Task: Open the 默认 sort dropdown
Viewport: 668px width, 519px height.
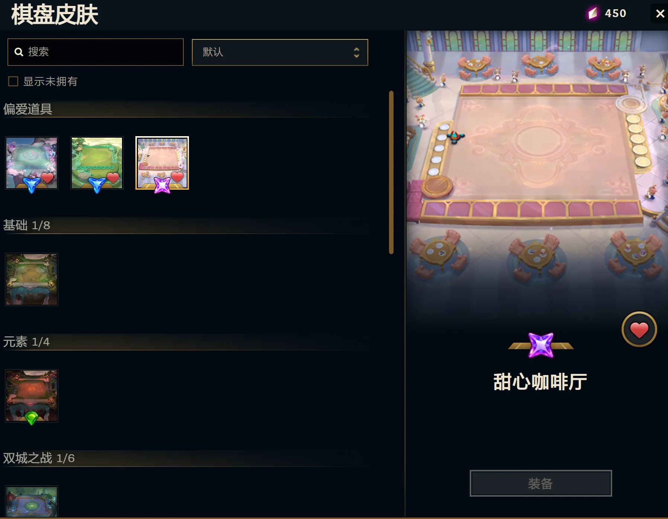Action: click(x=280, y=52)
